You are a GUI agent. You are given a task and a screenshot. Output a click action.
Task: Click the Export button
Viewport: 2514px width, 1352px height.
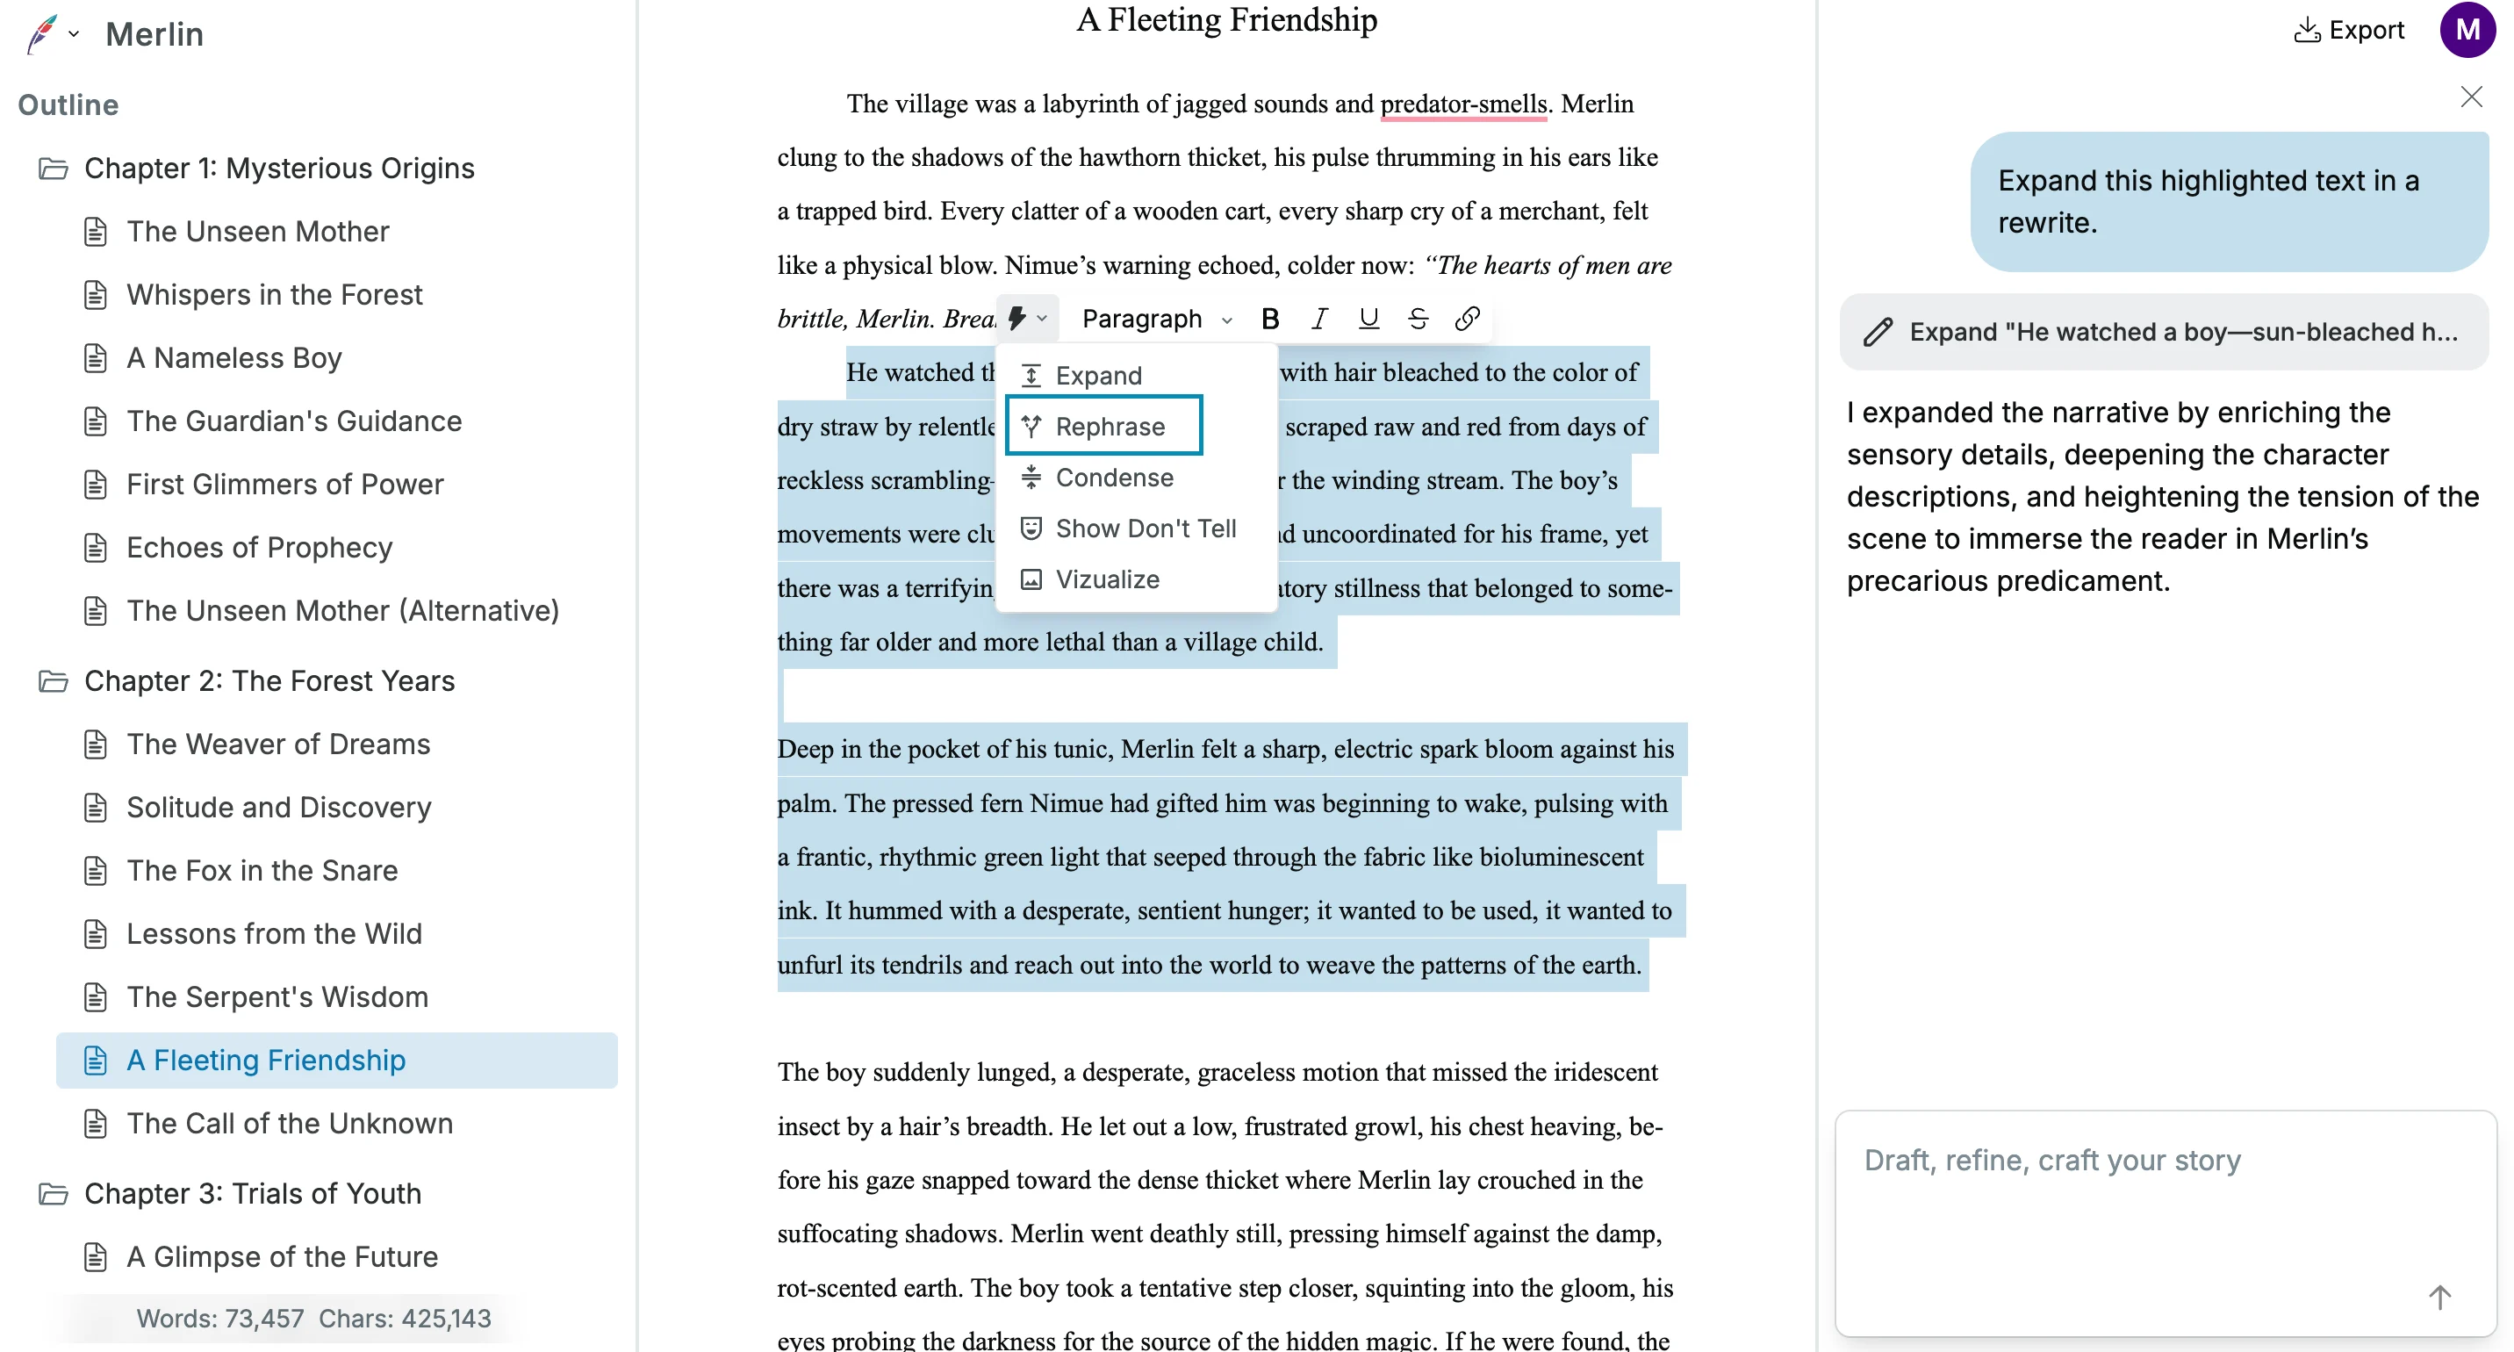pos(2349,30)
